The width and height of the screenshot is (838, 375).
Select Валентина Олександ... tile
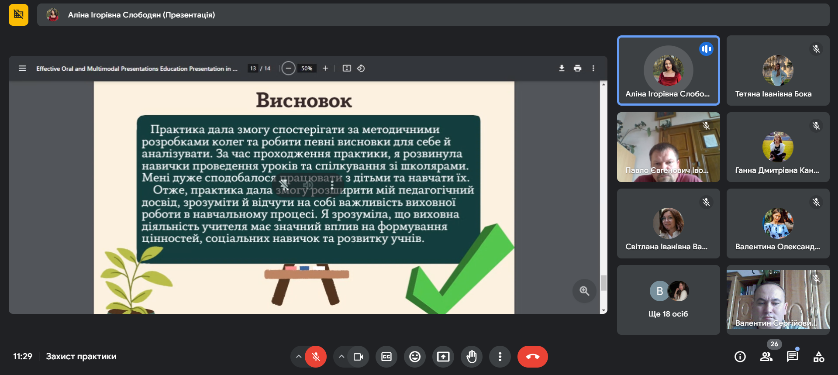pyautogui.click(x=778, y=224)
